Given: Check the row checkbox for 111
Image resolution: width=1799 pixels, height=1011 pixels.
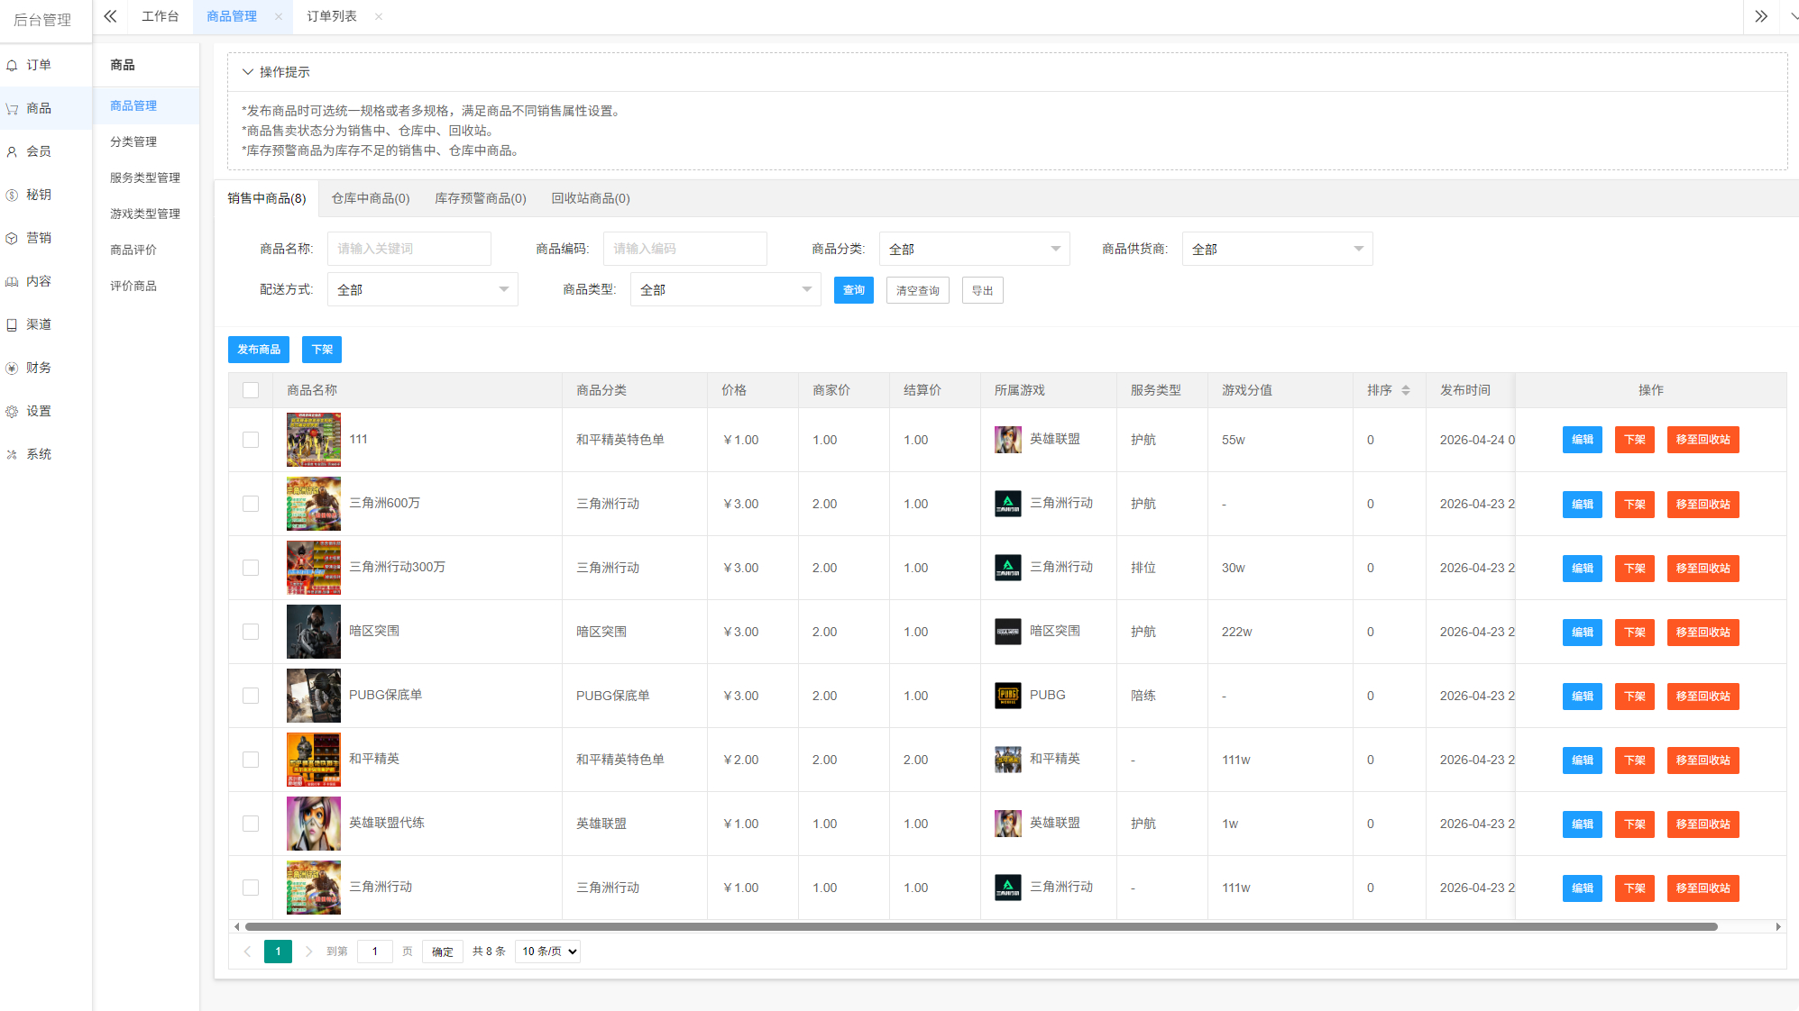Looking at the screenshot, I should coord(251,440).
